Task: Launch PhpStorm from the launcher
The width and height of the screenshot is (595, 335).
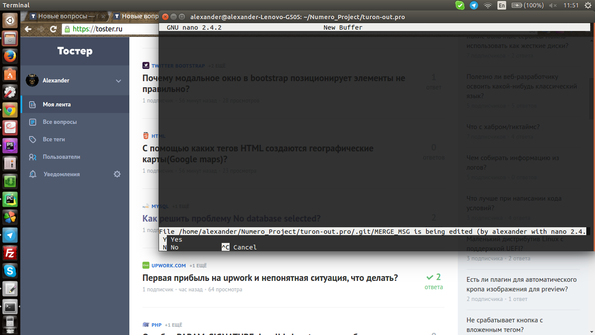Action: pos(10,146)
